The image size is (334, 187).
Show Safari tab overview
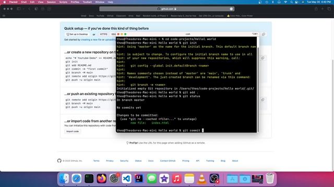pyautogui.click(x=329, y=9)
